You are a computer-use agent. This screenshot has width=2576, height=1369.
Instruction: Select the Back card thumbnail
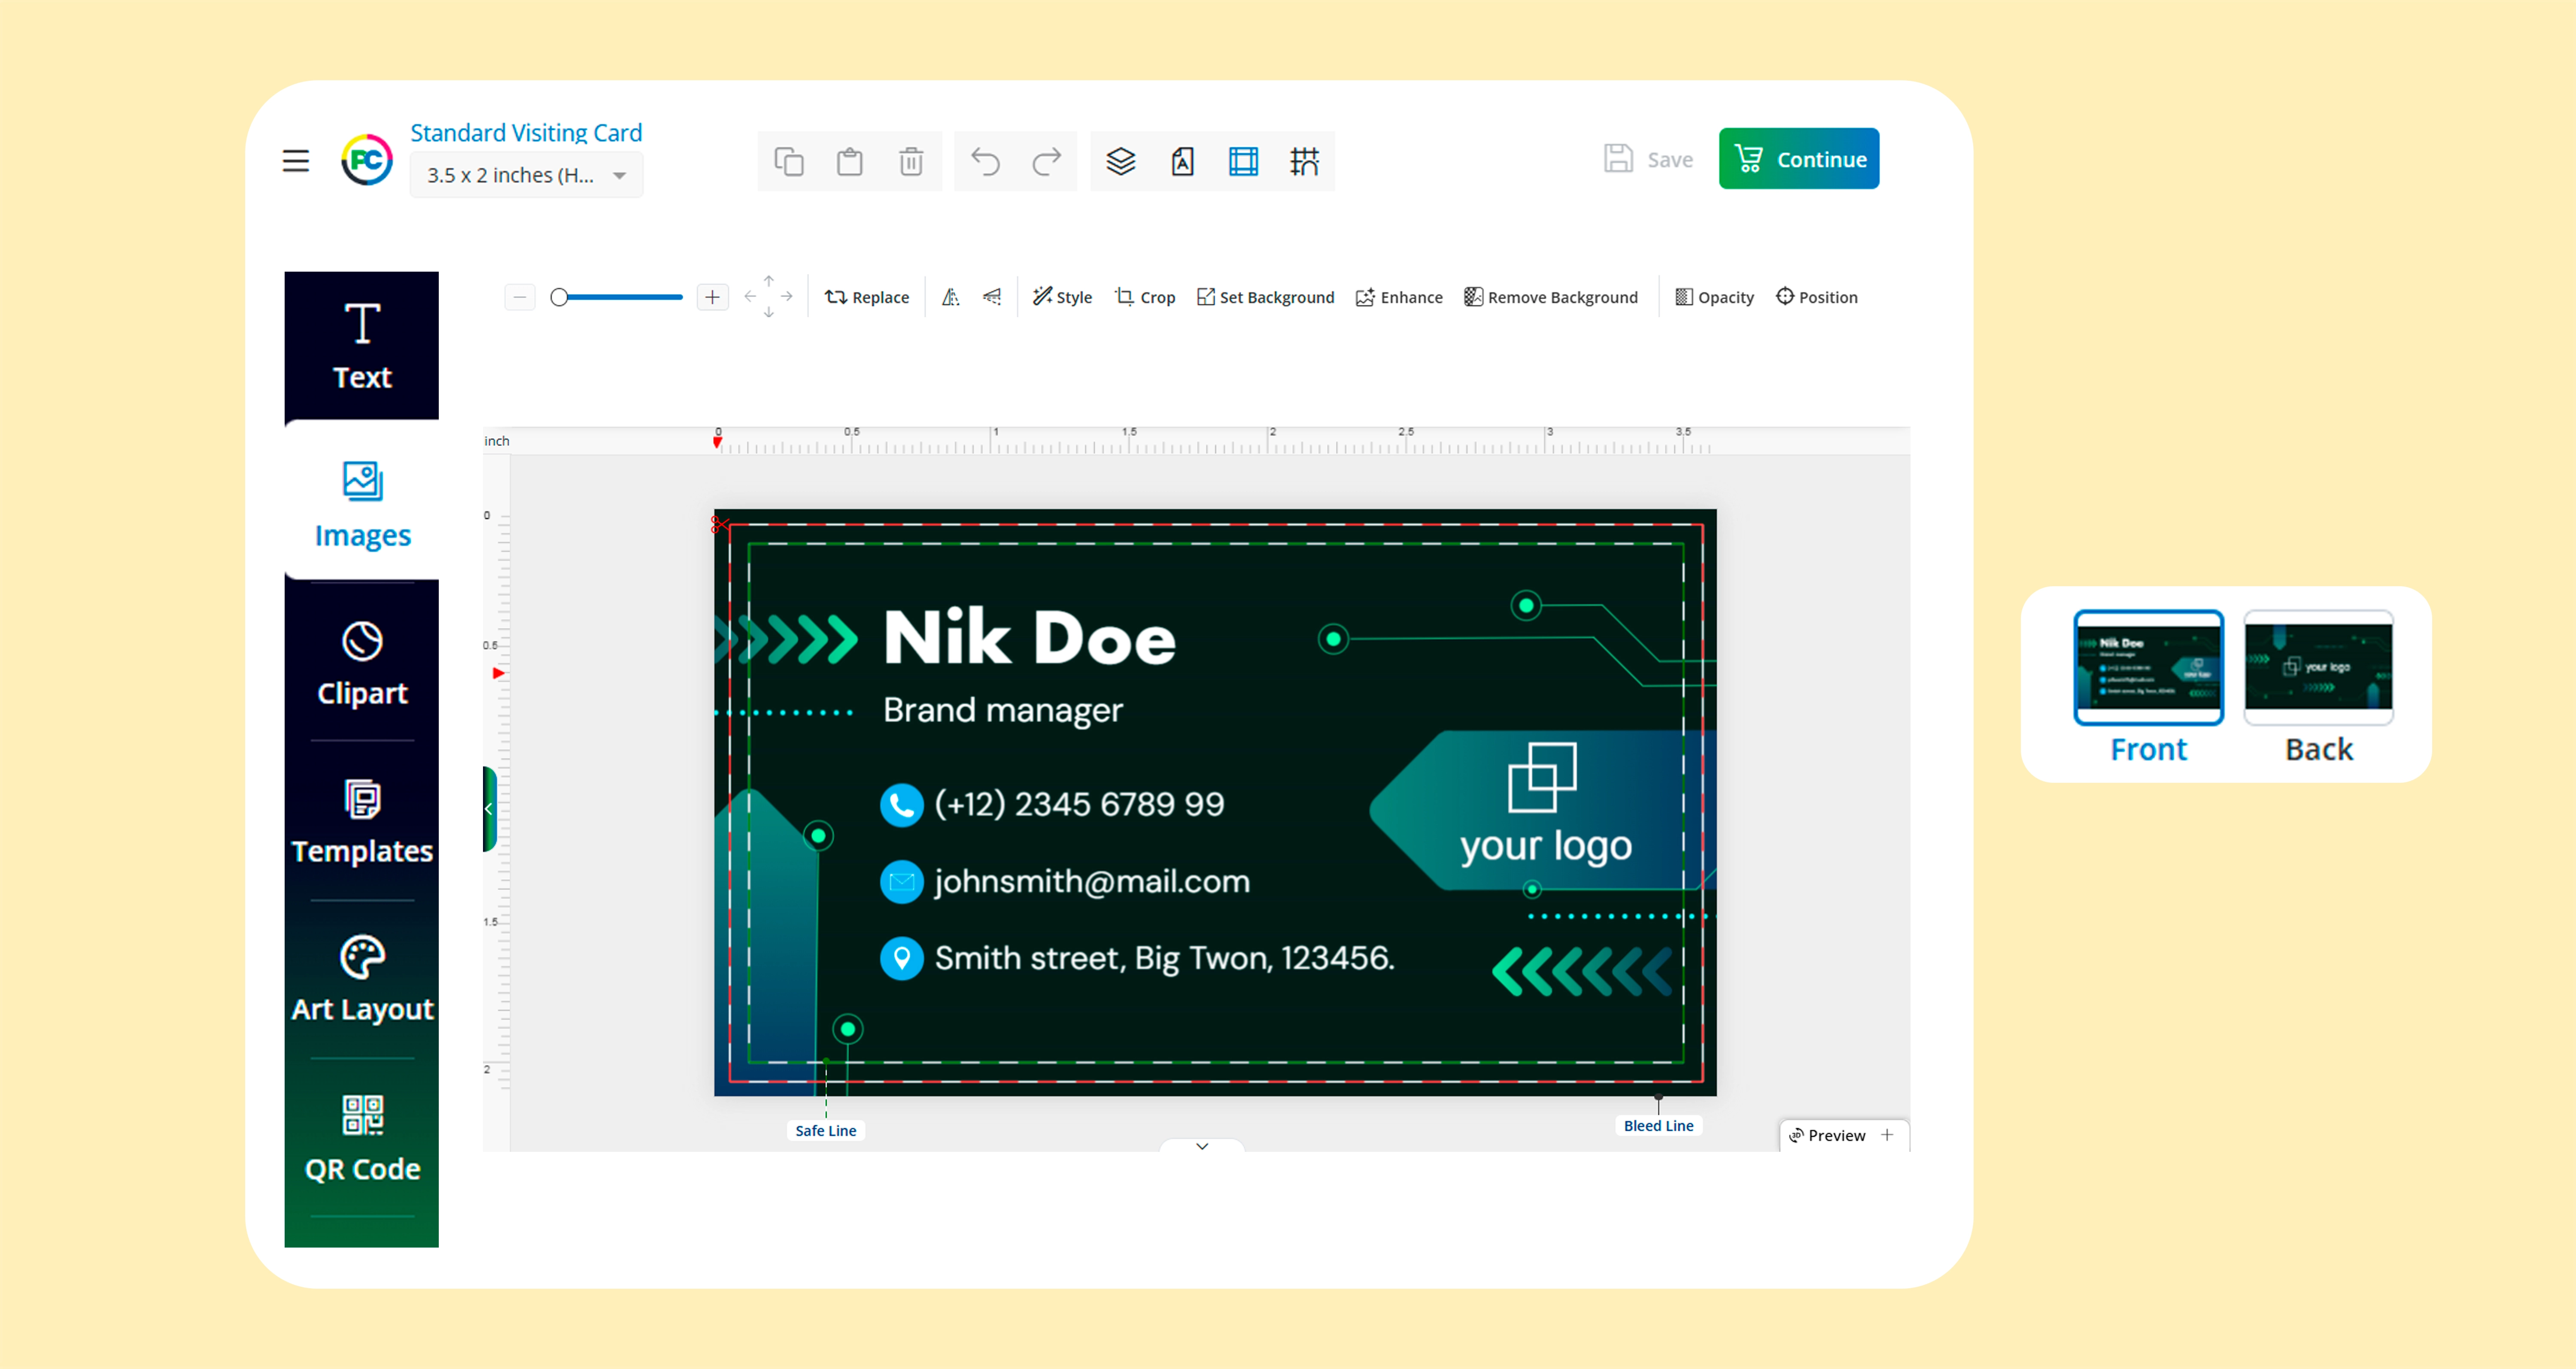[x=2318, y=666]
